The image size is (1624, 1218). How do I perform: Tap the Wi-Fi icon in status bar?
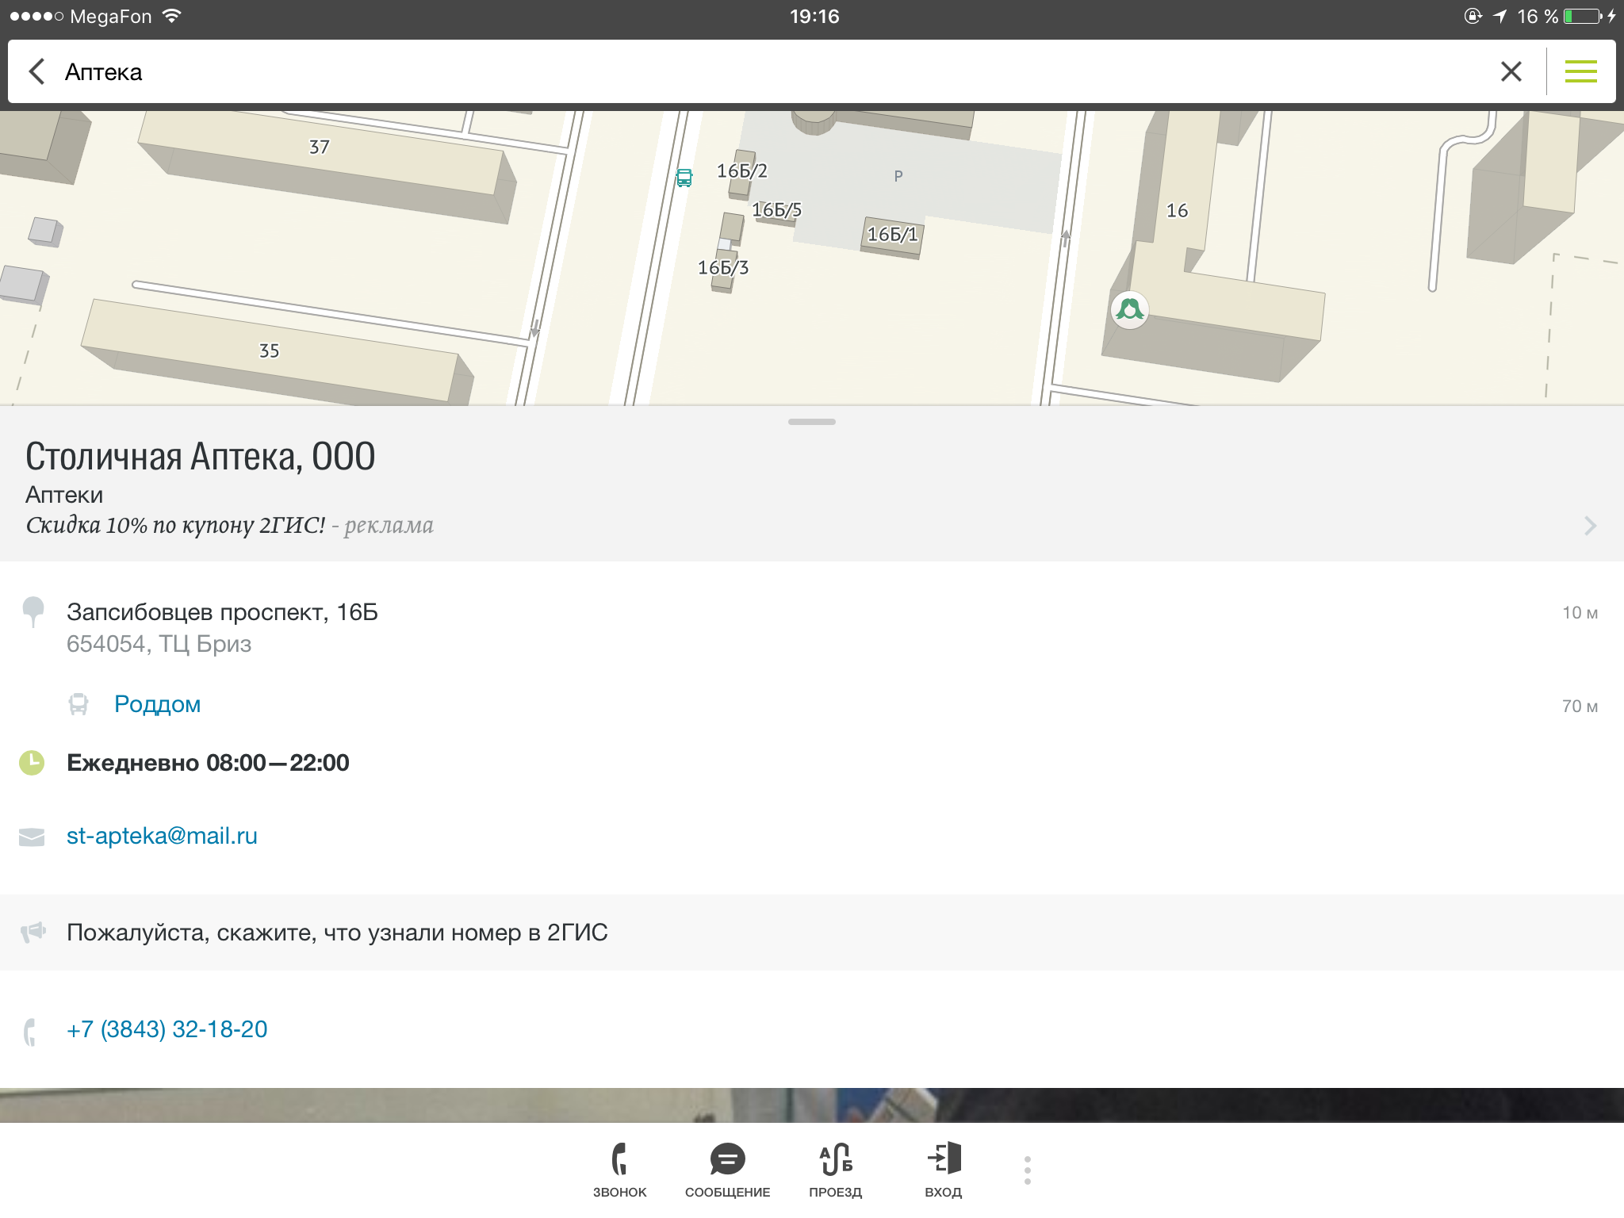pyautogui.click(x=172, y=16)
